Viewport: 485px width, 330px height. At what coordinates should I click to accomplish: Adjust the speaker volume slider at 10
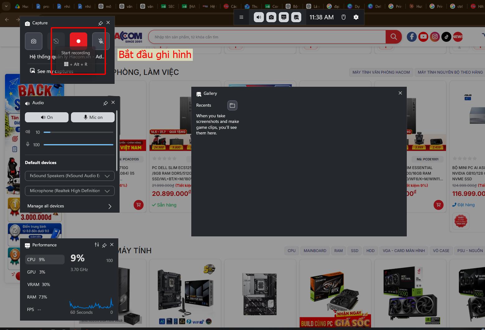pyautogui.click(x=78, y=132)
